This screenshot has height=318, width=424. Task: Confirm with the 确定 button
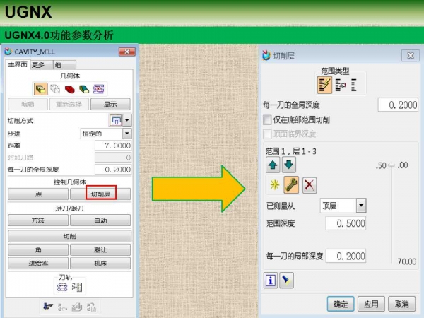(341, 304)
